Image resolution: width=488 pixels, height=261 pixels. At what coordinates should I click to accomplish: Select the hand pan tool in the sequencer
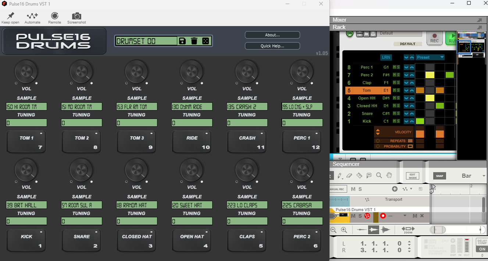(389, 175)
